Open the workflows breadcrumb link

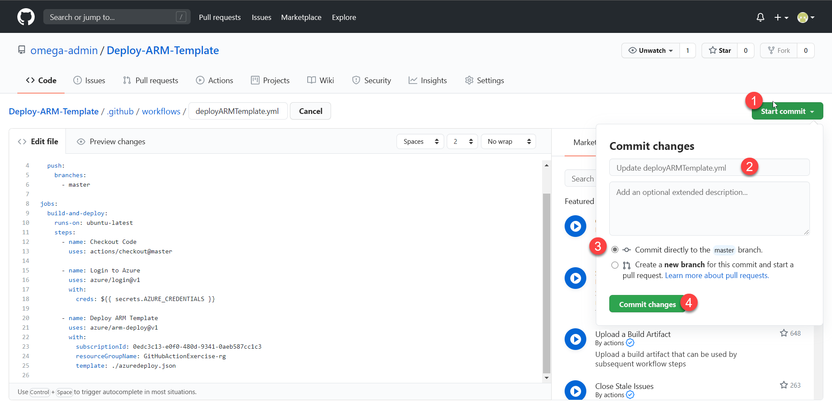(161, 111)
